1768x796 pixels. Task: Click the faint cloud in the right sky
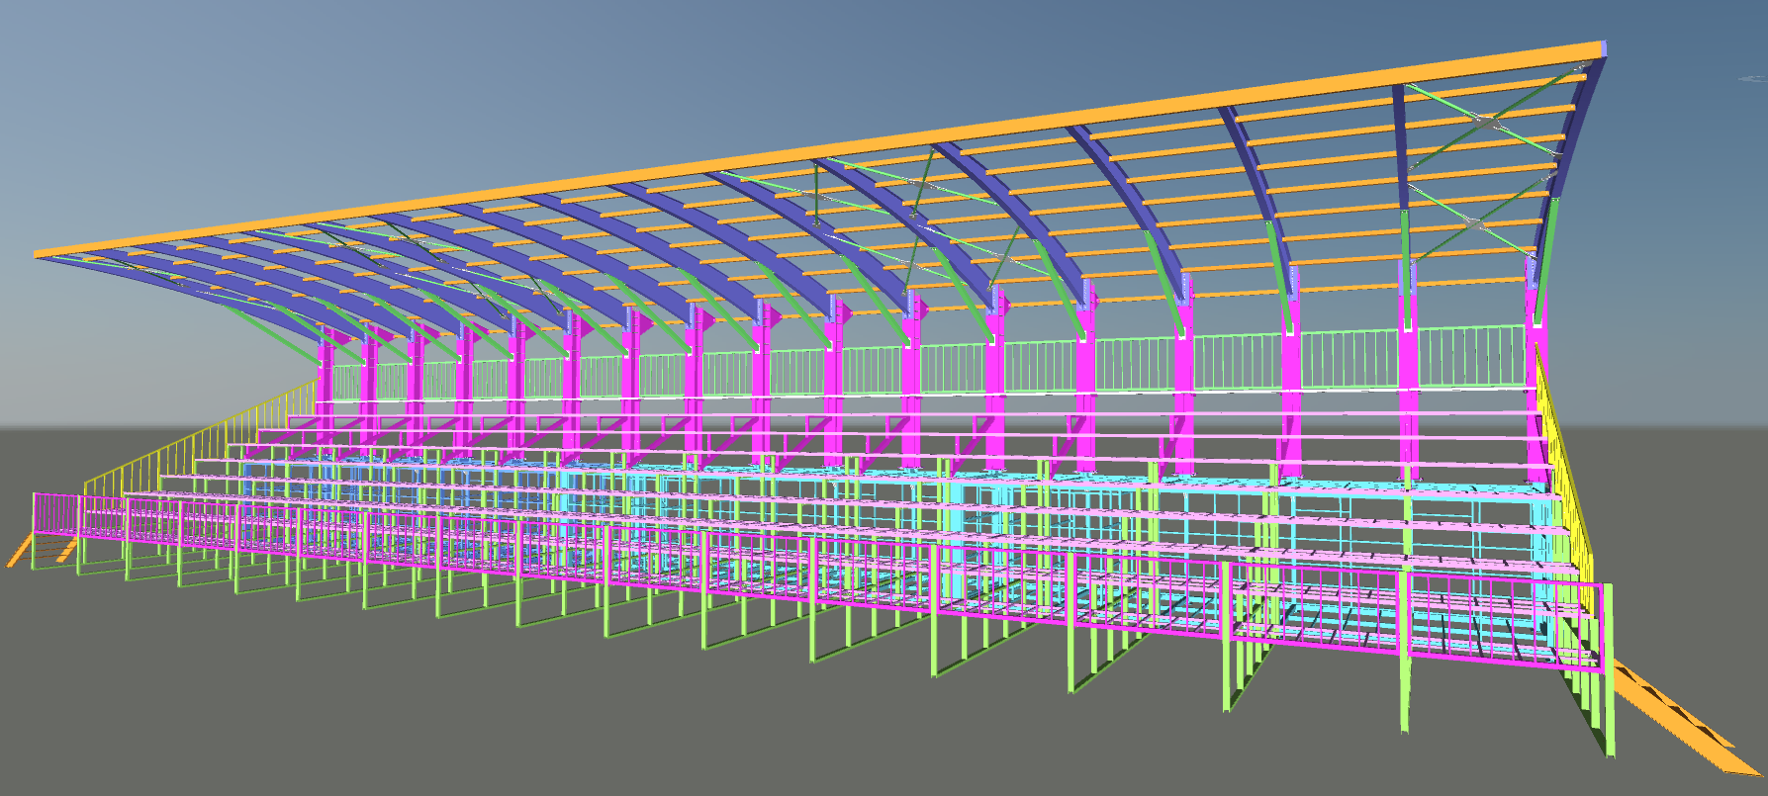point(1751,79)
